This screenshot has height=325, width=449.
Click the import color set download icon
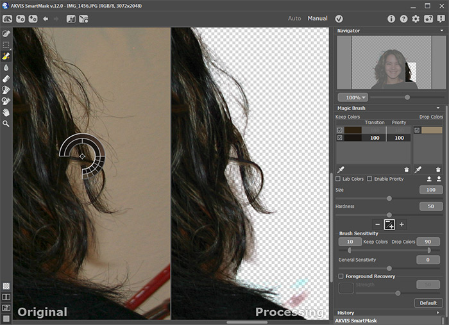pyautogui.click(x=439, y=179)
